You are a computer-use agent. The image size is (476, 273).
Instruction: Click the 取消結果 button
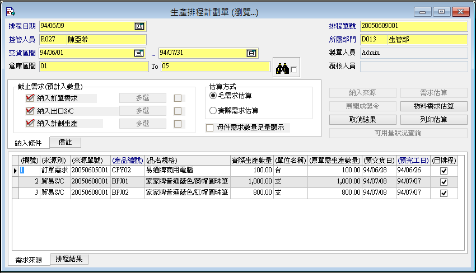[363, 120]
